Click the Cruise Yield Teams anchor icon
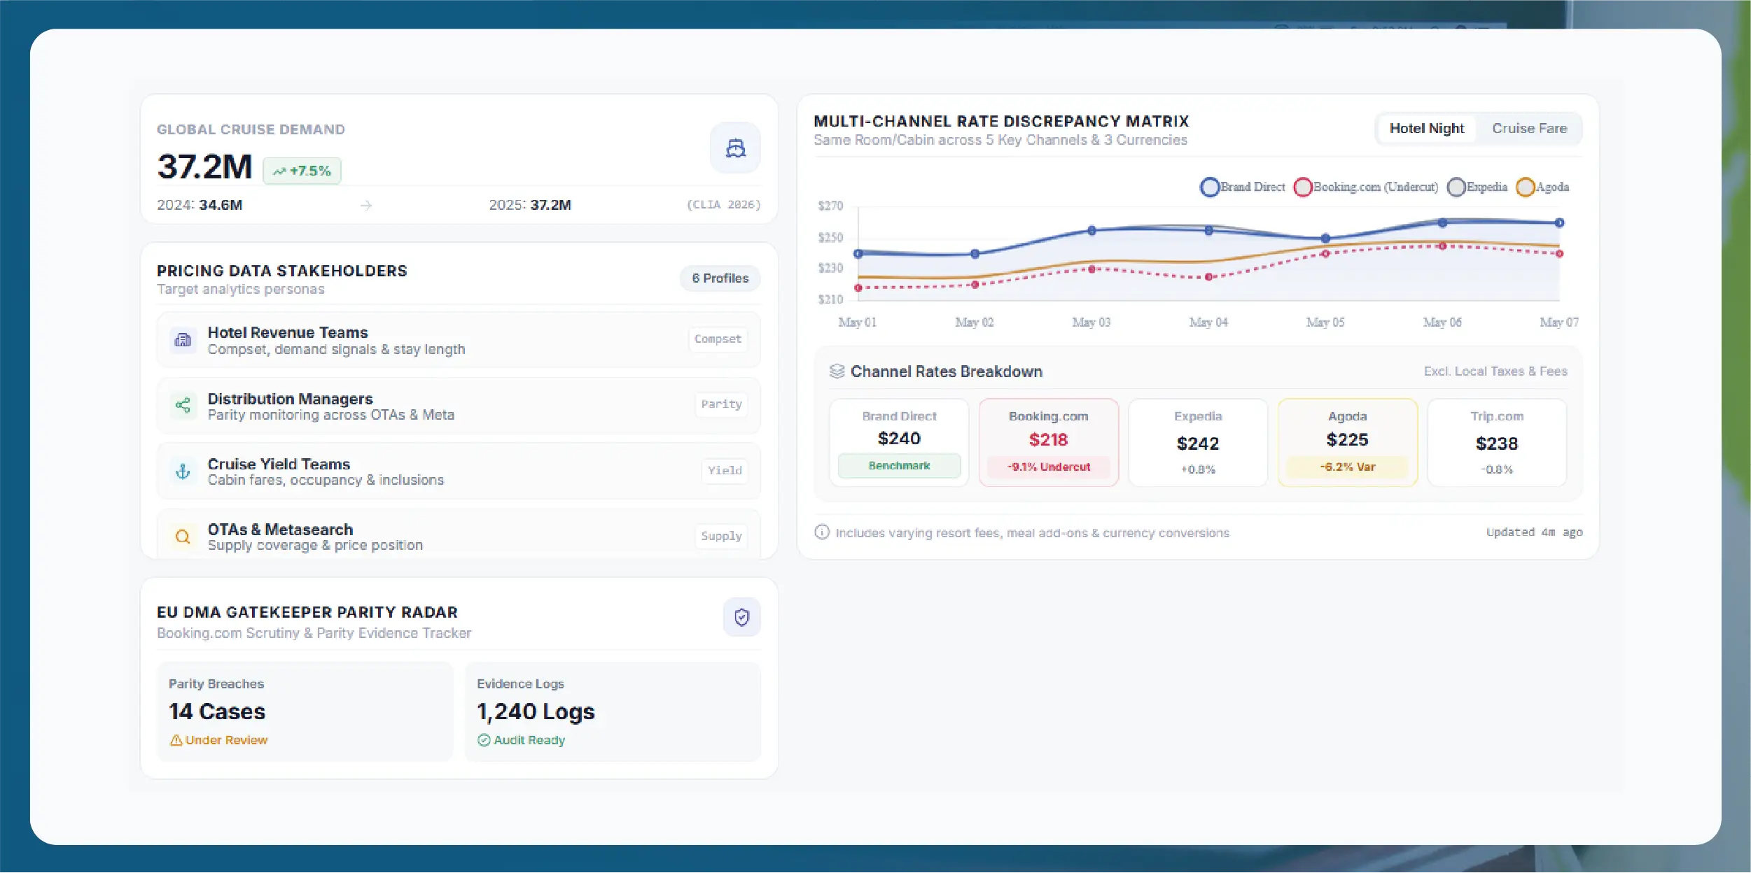Image resolution: width=1751 pixels, height=873 pixels. [x=183, y=471]
